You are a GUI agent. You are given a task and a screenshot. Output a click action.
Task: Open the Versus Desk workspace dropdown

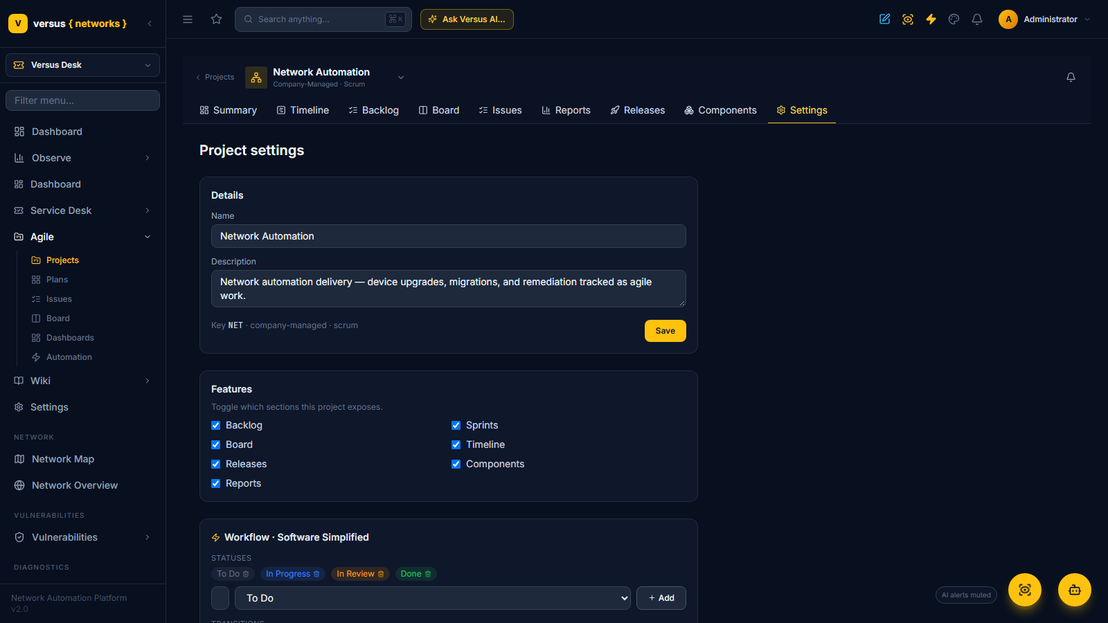click(83, 65)
